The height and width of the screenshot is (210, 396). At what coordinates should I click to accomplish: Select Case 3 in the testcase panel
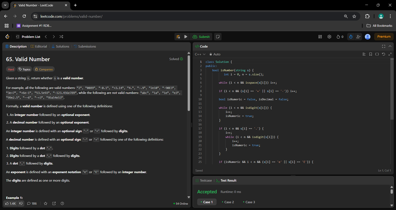pos(249,202)
